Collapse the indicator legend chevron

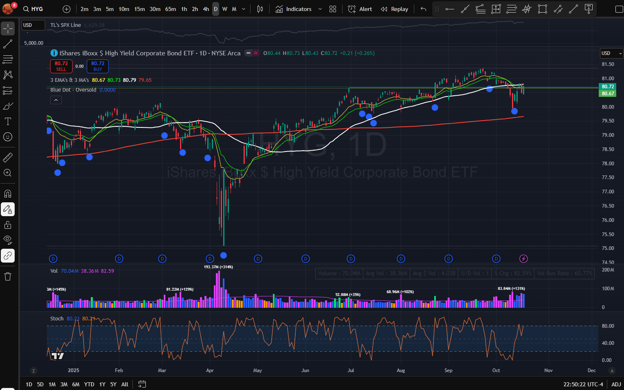56,100
